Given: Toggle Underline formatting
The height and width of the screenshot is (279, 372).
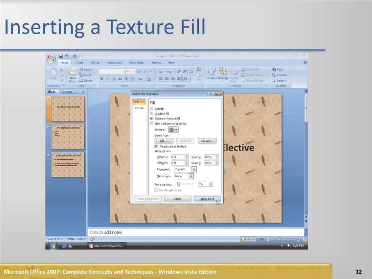Looking at the screenshot, I should (x=114, y=79).
